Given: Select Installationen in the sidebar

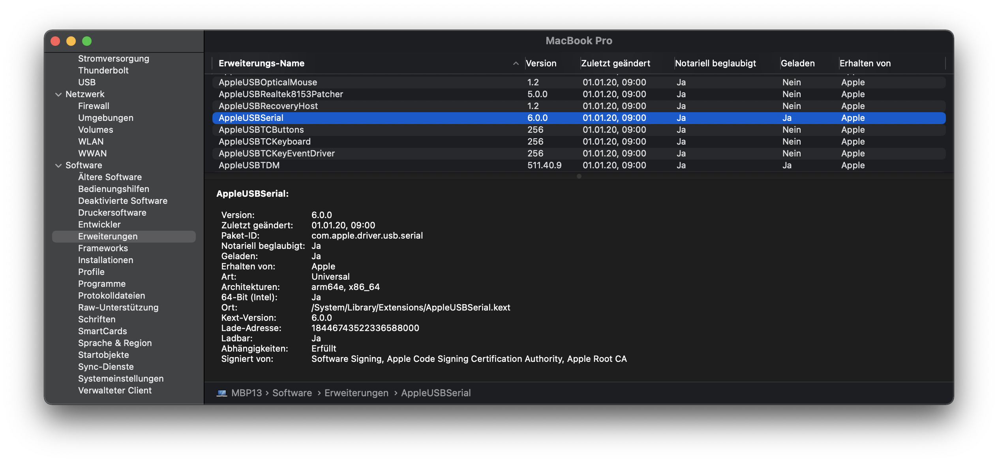Looking at the screenshot, I should click(106, 260).
